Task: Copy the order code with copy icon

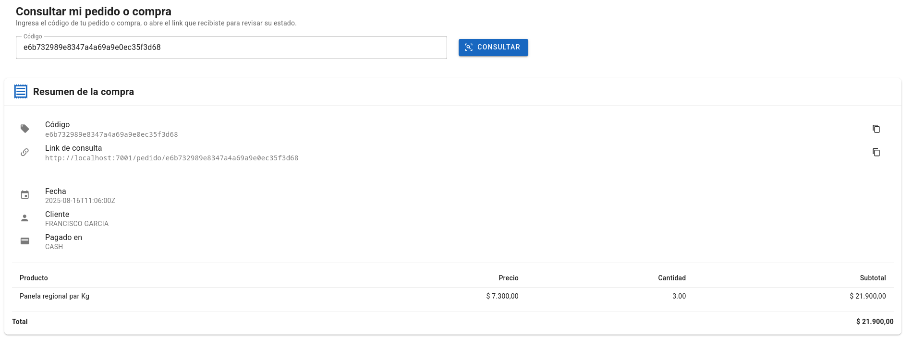Action: point(876,129)
